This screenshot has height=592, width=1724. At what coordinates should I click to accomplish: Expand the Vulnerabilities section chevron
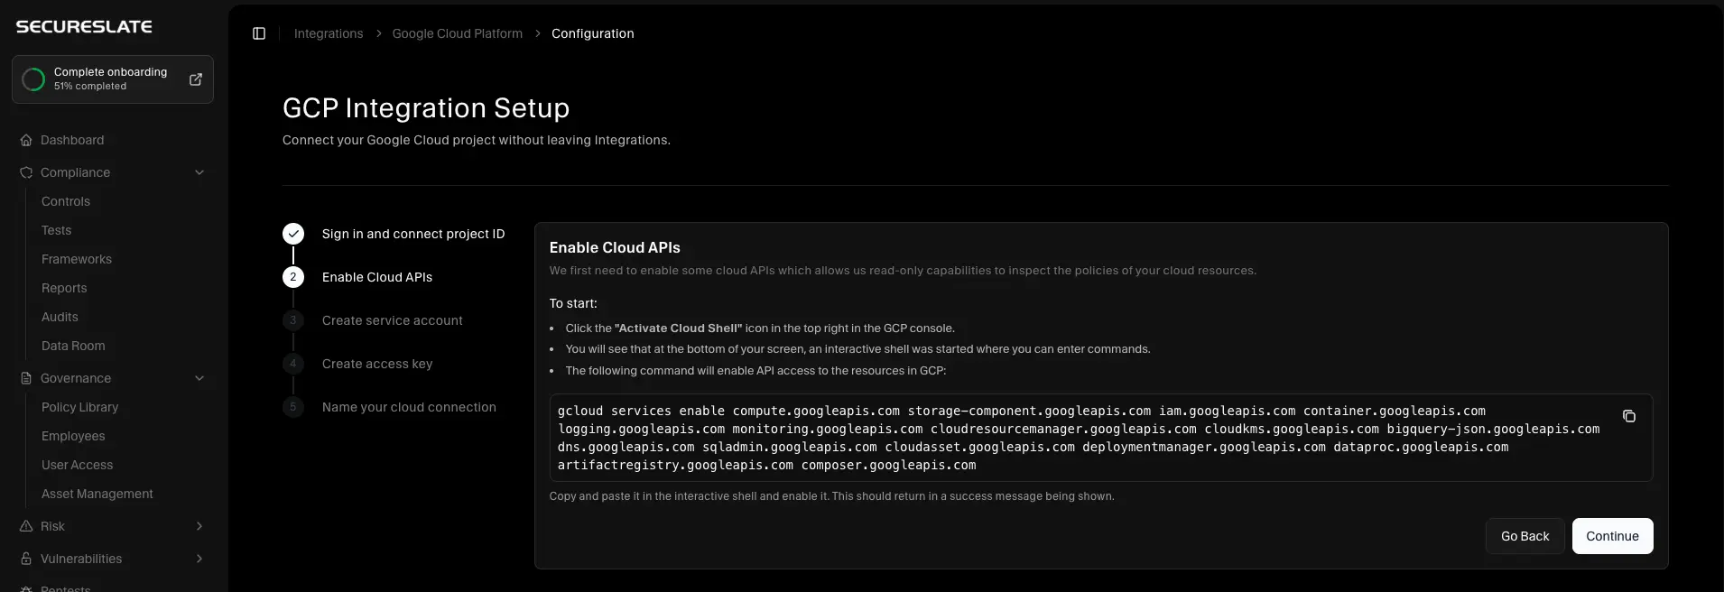pyautogui.click(x=199, y=559)
